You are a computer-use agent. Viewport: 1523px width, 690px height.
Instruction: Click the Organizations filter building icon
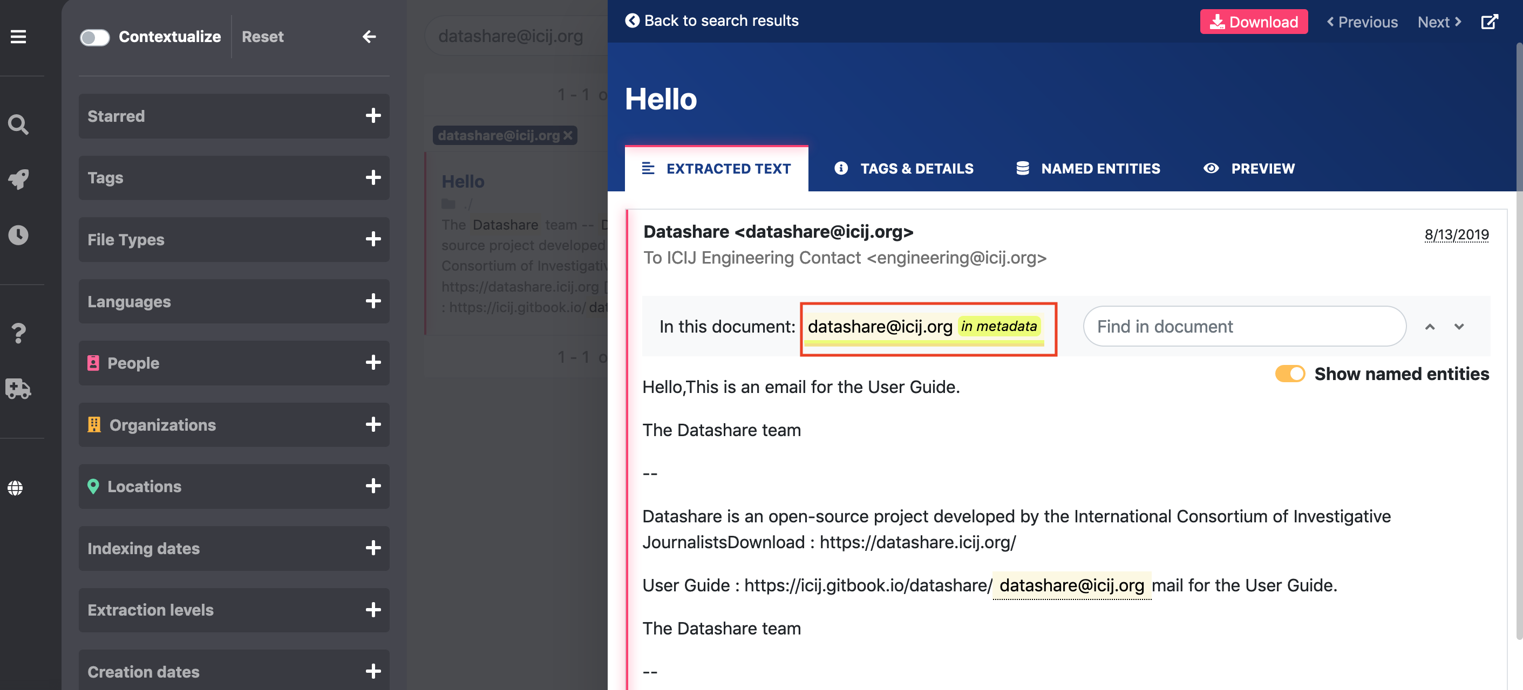(x=94, y=424)
